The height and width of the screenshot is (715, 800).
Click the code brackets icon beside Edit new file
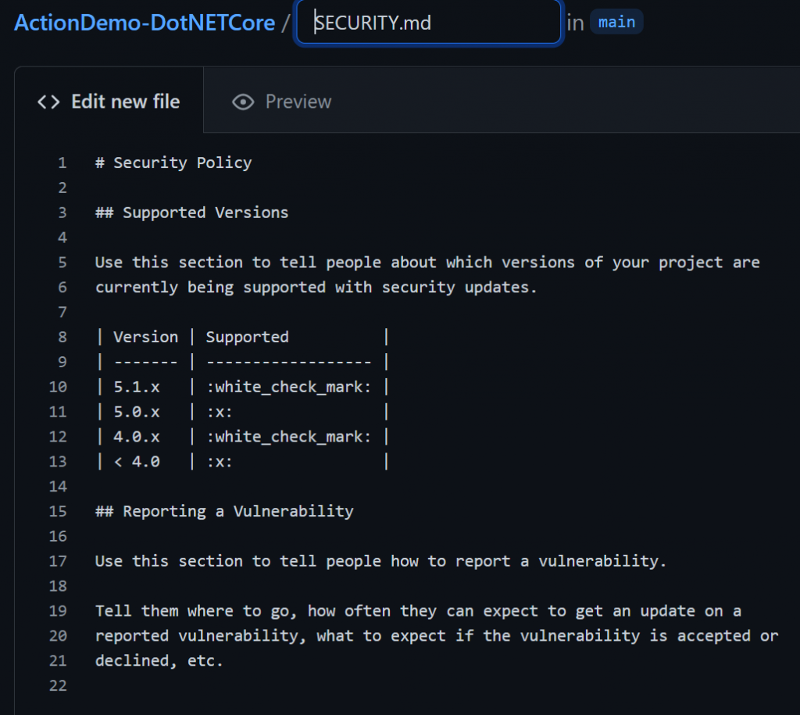pyautogui.click(x=48, y=102)
